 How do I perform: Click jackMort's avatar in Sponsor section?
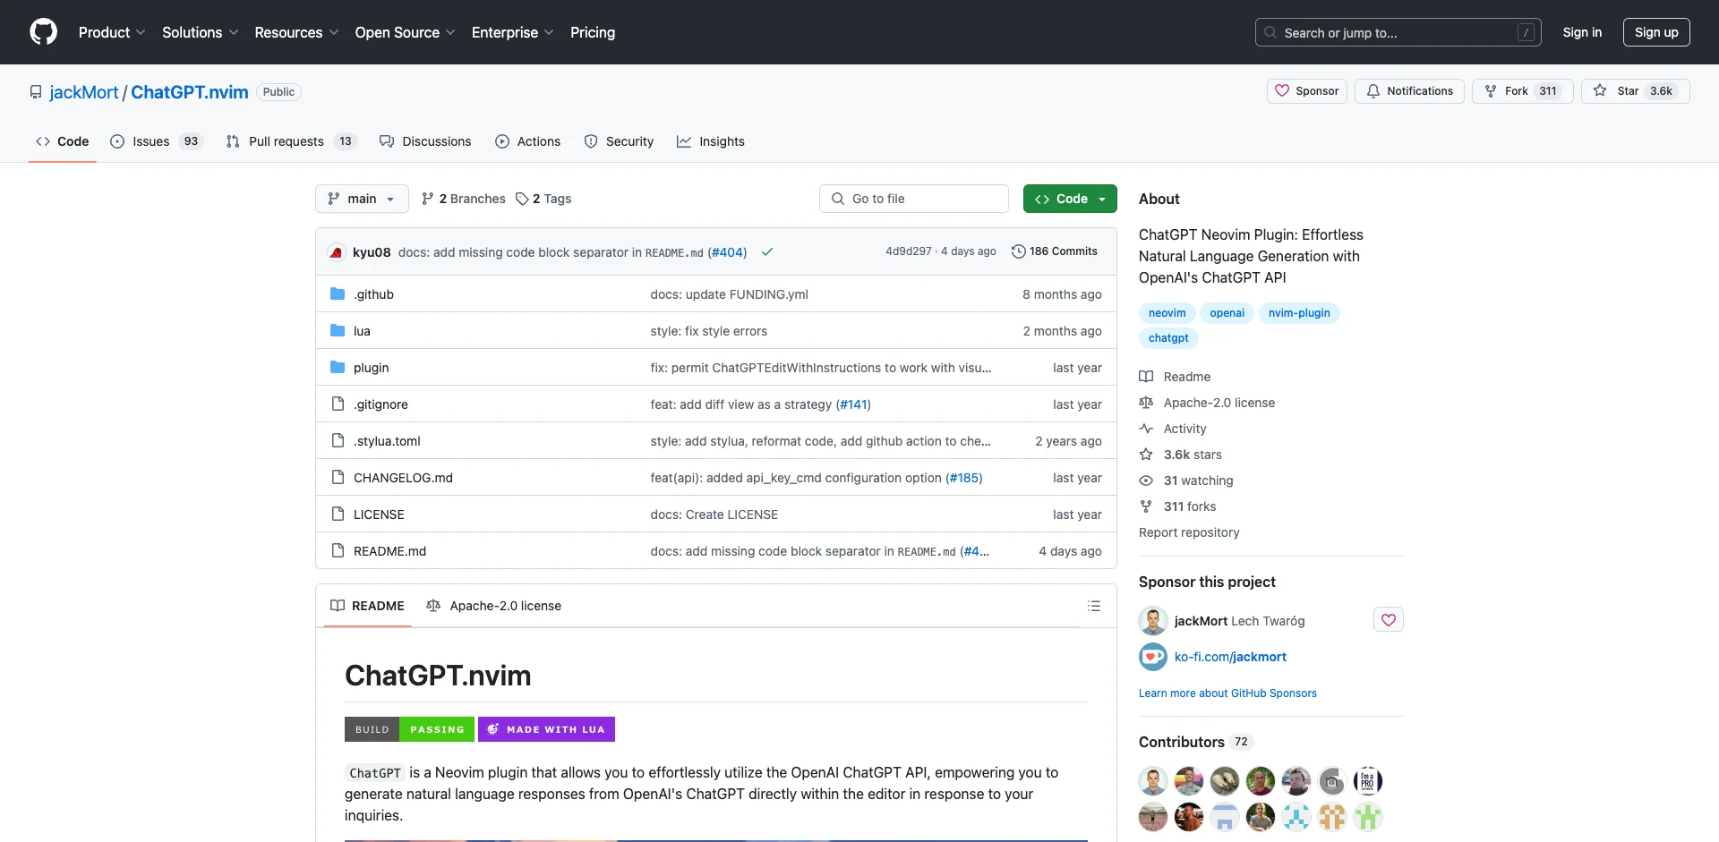(x=1153, y=621)
